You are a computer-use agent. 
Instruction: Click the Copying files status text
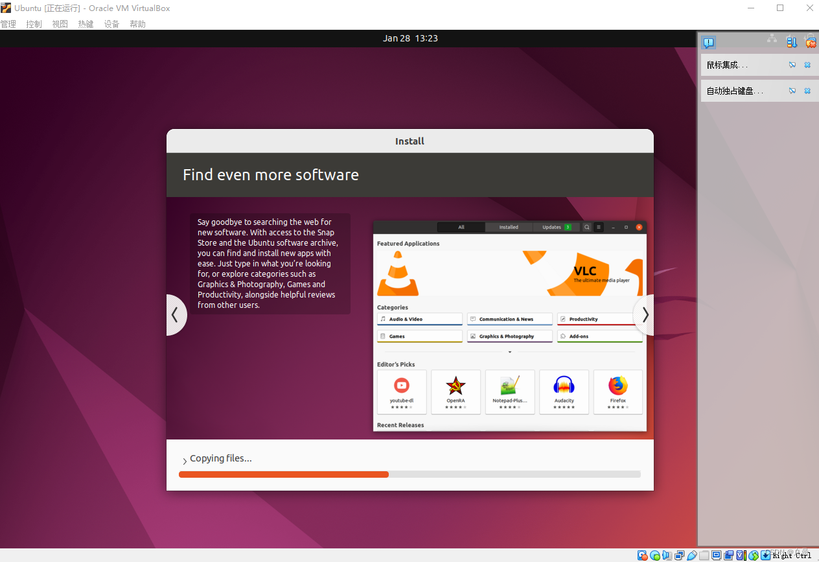(x=221, y=458)
